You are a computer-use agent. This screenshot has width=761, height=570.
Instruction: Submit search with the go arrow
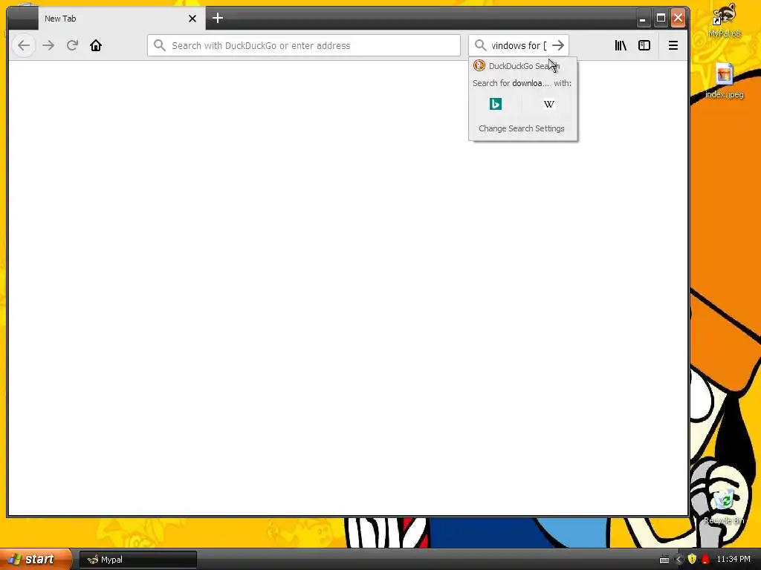(558, 45)
